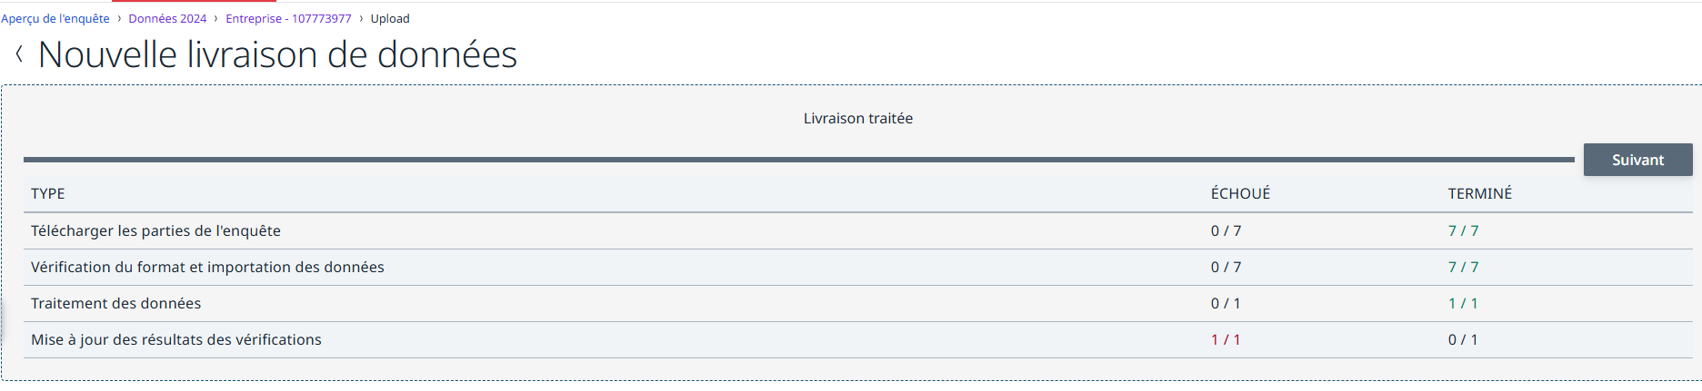The width and height of the screenshot is (1702, 391).
Task: Select the TERMINÉ column header
Action: pyautogui.click(x=1479, y=193)
